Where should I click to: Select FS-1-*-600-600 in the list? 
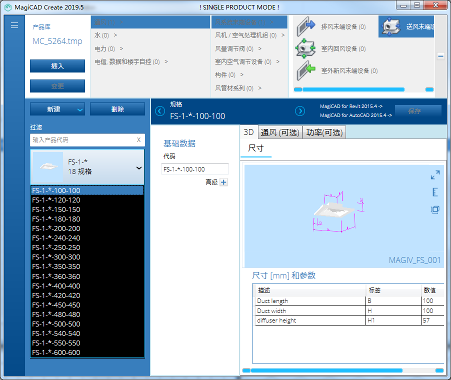87,352
